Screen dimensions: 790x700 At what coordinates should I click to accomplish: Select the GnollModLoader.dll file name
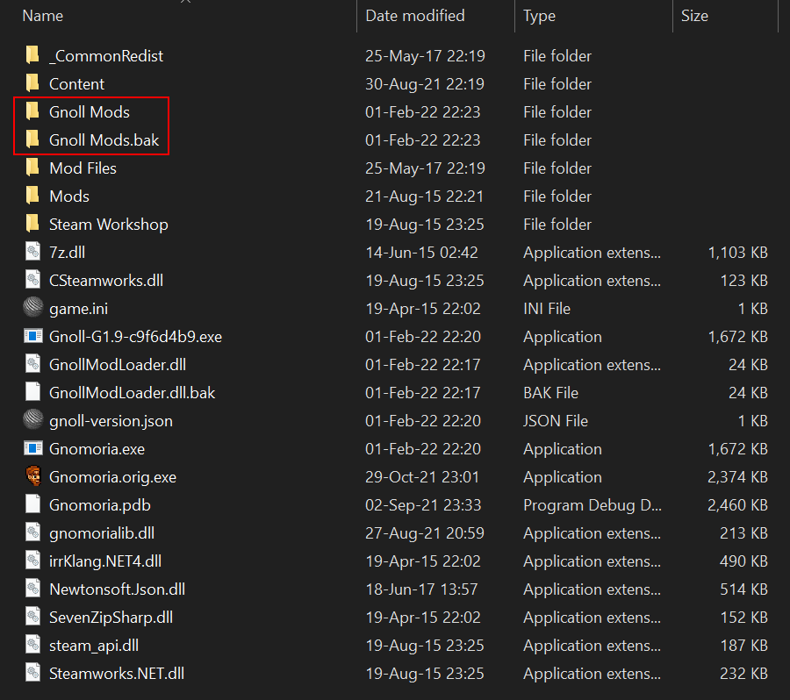click(118, 365)
